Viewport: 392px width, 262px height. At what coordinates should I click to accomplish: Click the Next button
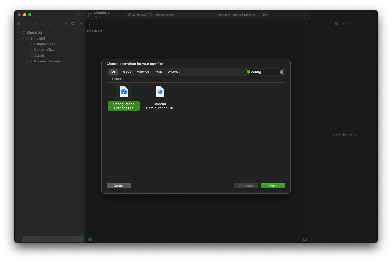click(273, 186)
